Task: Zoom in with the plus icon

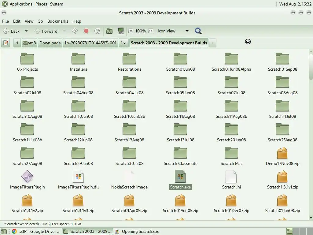Action: click(151, 31)
